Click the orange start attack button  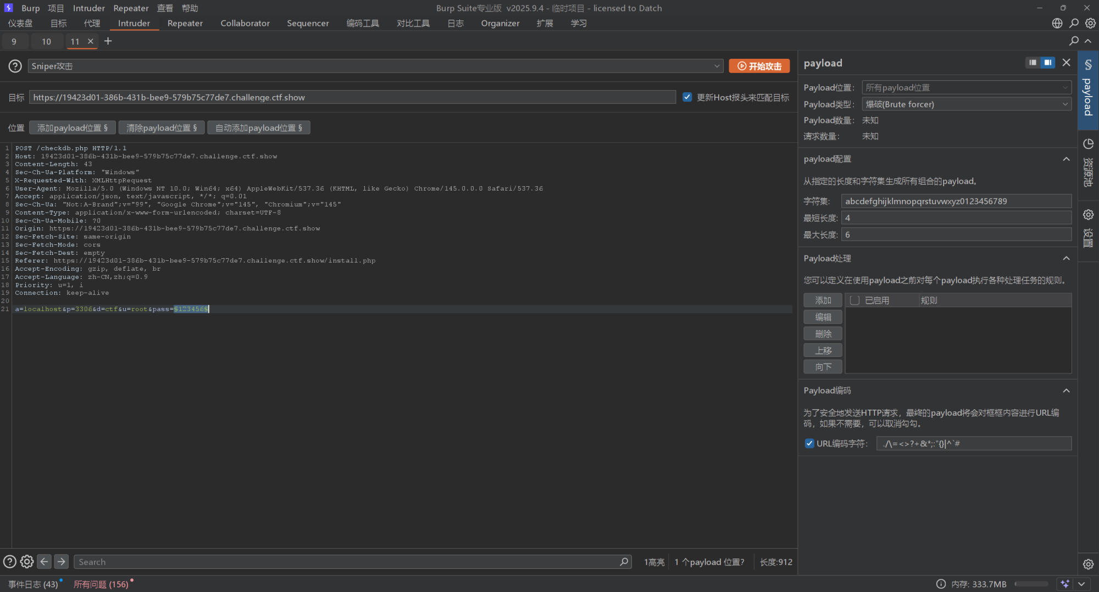[x=759, y=66]
